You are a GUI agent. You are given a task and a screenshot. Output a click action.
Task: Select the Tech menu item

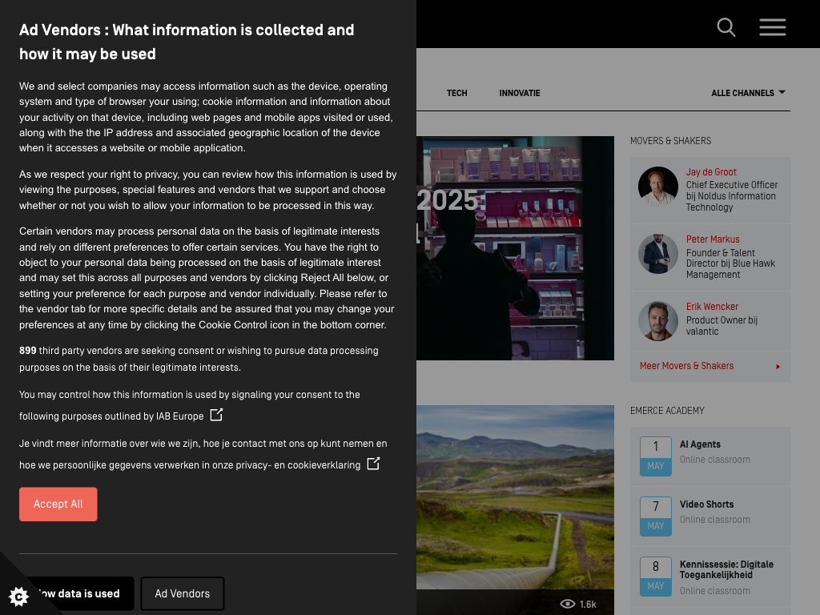[456, 93]
